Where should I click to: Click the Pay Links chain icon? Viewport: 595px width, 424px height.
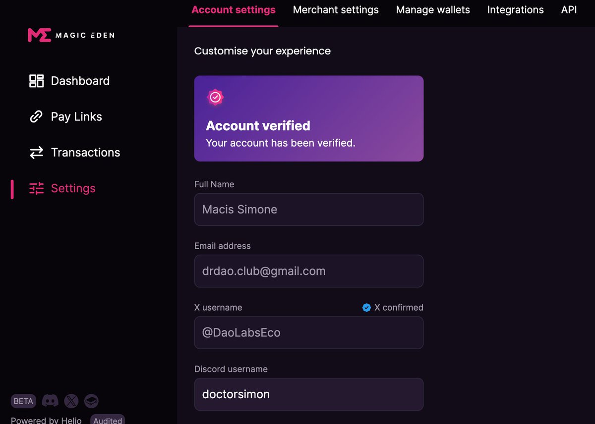37,116
